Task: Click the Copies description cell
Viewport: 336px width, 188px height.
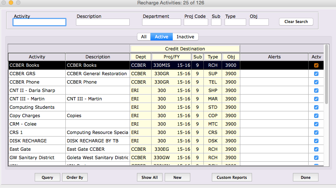Action: pos(98,116)
